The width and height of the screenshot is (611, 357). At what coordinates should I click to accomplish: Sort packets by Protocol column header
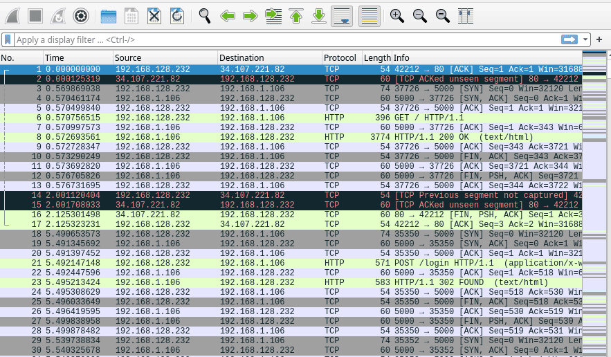click(340, 58)
